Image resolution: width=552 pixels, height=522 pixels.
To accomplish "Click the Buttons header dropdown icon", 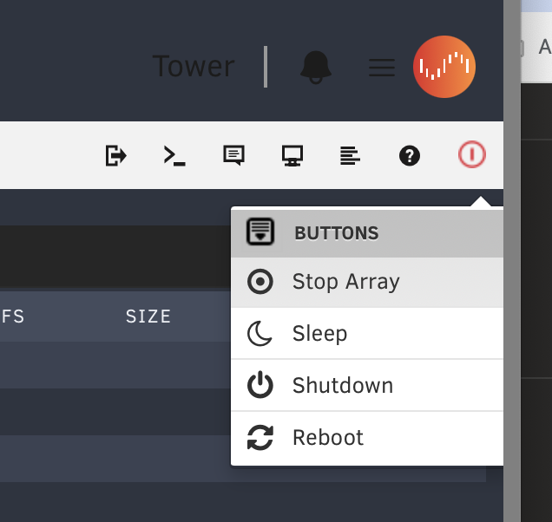I will pos(260,232).
